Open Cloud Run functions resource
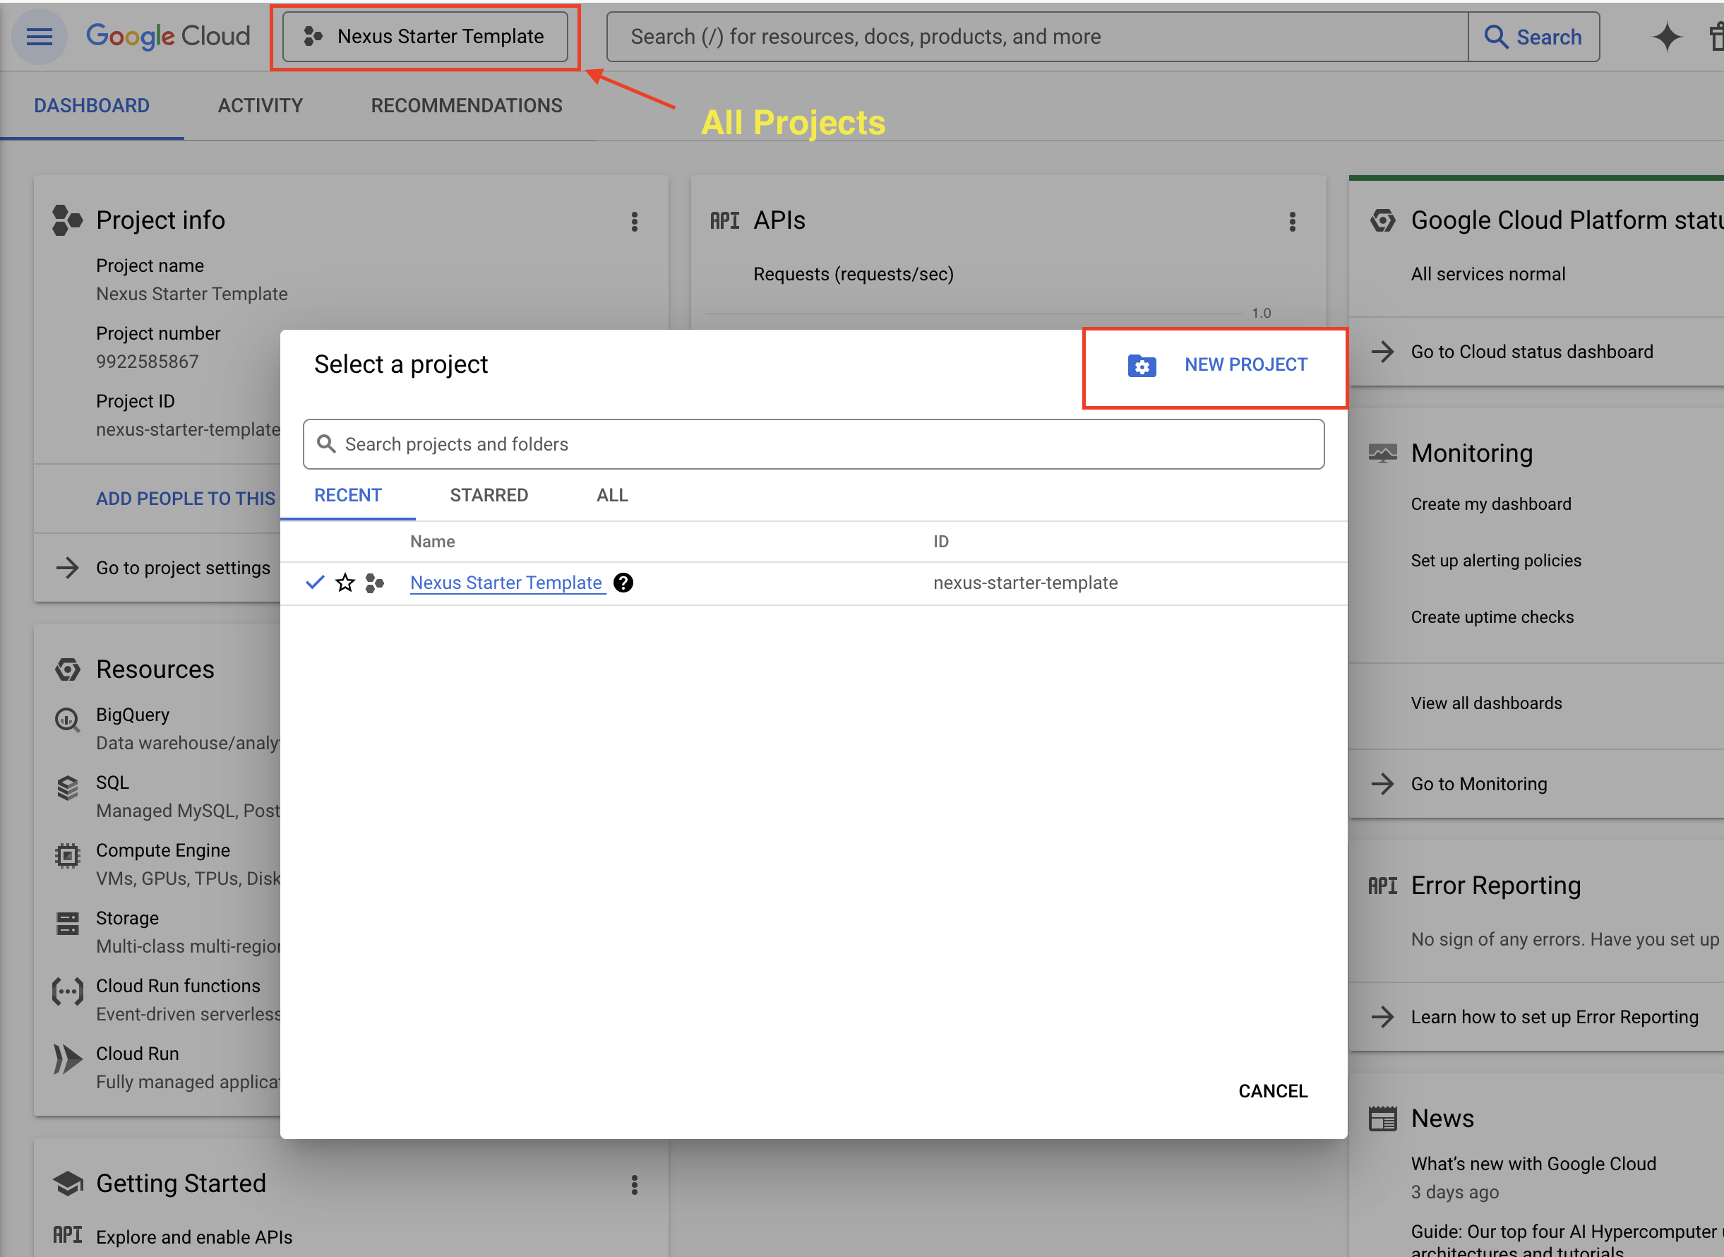The height and width of the screenshot is (1257, 1724). [178, 986]
